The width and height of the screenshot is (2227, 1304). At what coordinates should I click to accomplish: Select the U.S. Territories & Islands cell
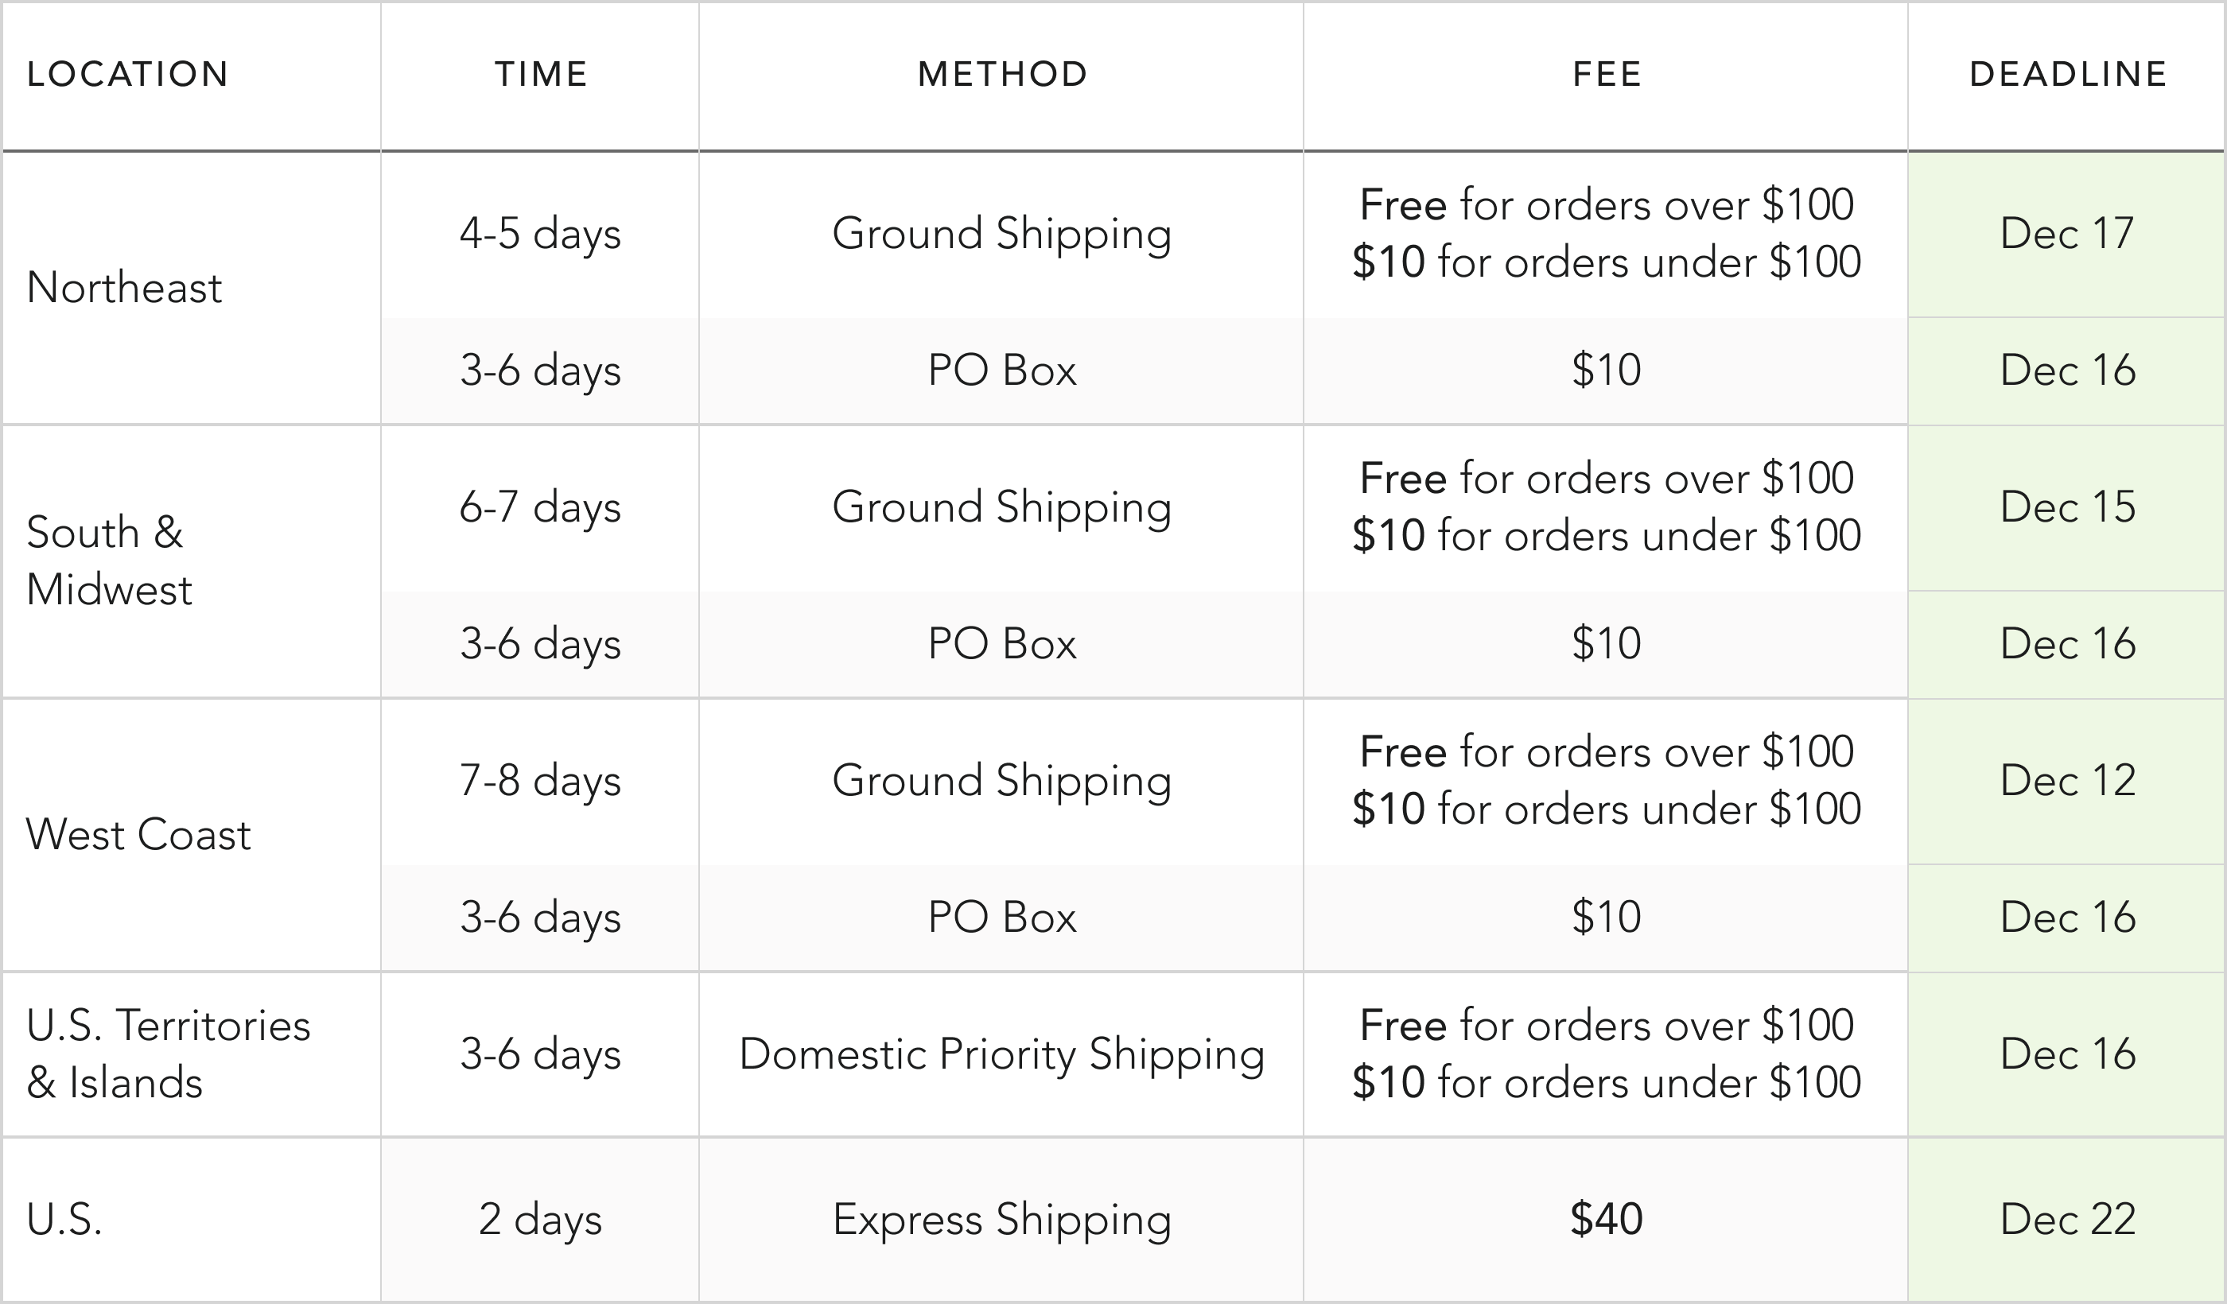tap(168, 1054)
